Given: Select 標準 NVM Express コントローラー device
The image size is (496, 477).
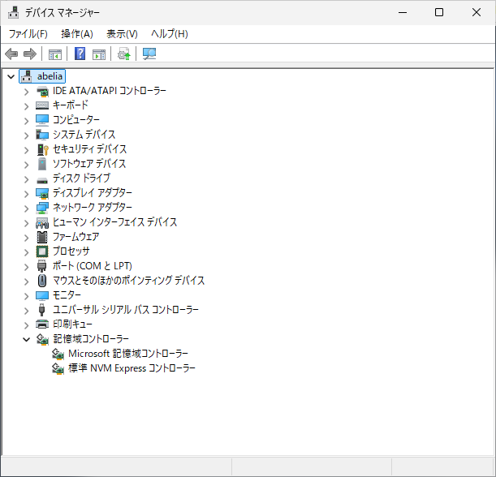Looking at the screenshot, I should [132, 368].
